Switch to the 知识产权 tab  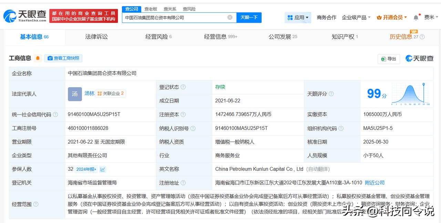point(345,37)
